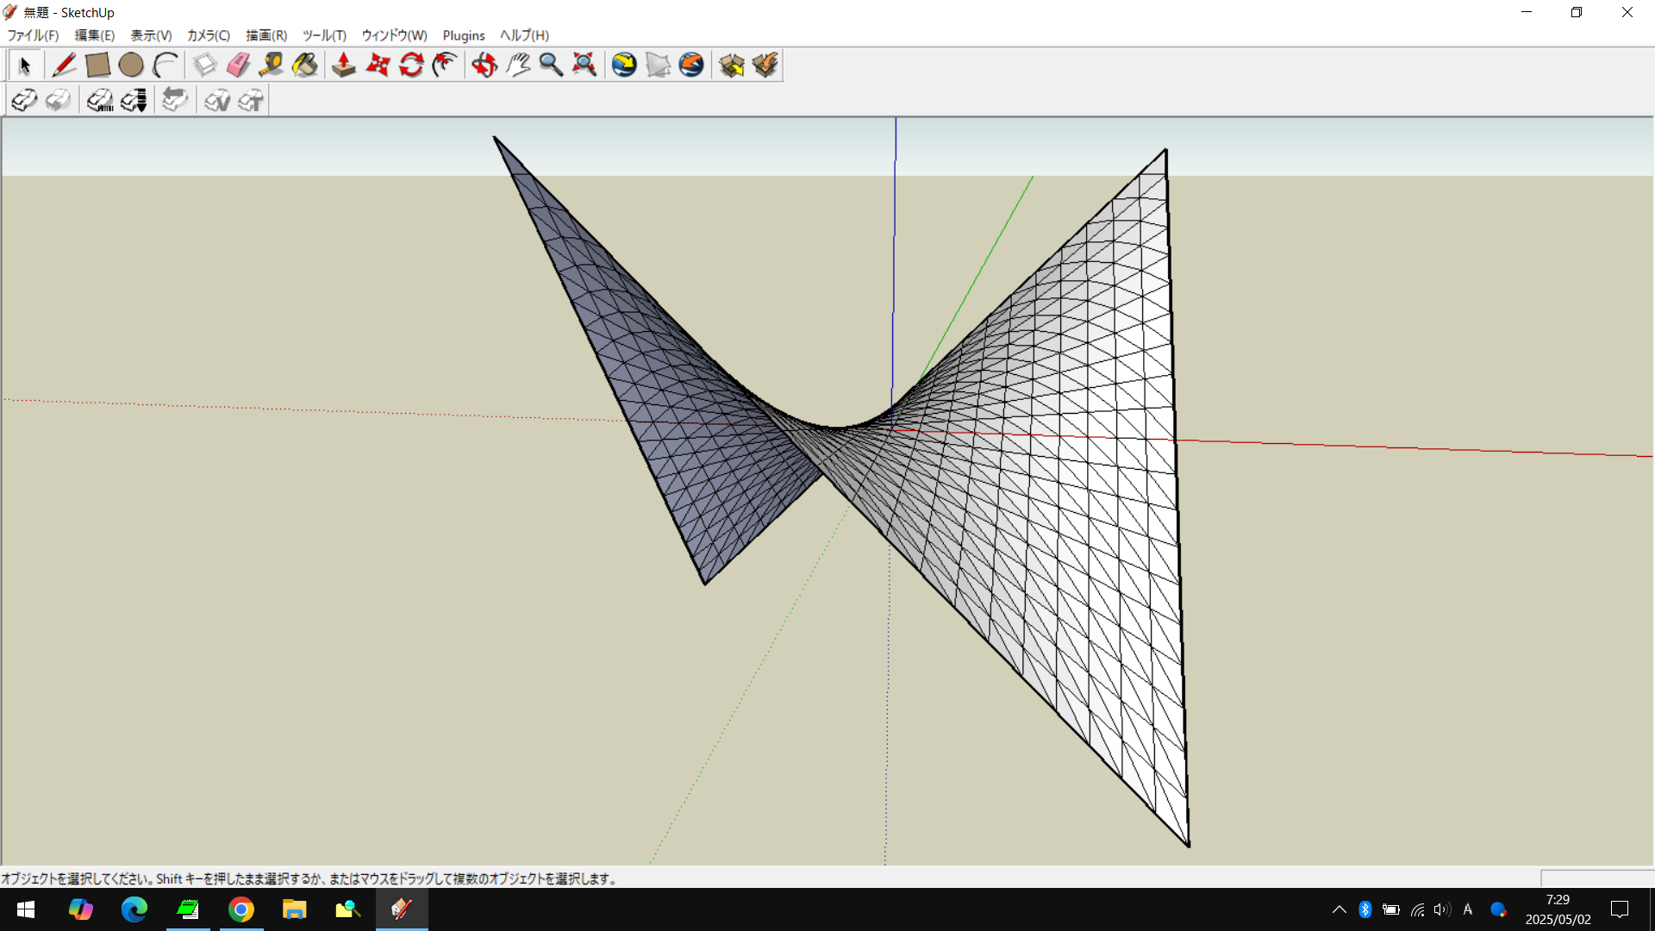Activate the Arc tool
This screenshot has width=1655, height=931.
165,66
